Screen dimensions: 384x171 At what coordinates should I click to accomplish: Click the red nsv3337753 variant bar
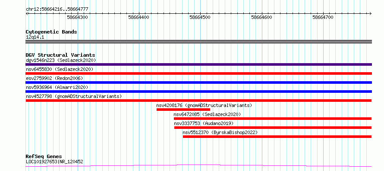click(273, 128)
